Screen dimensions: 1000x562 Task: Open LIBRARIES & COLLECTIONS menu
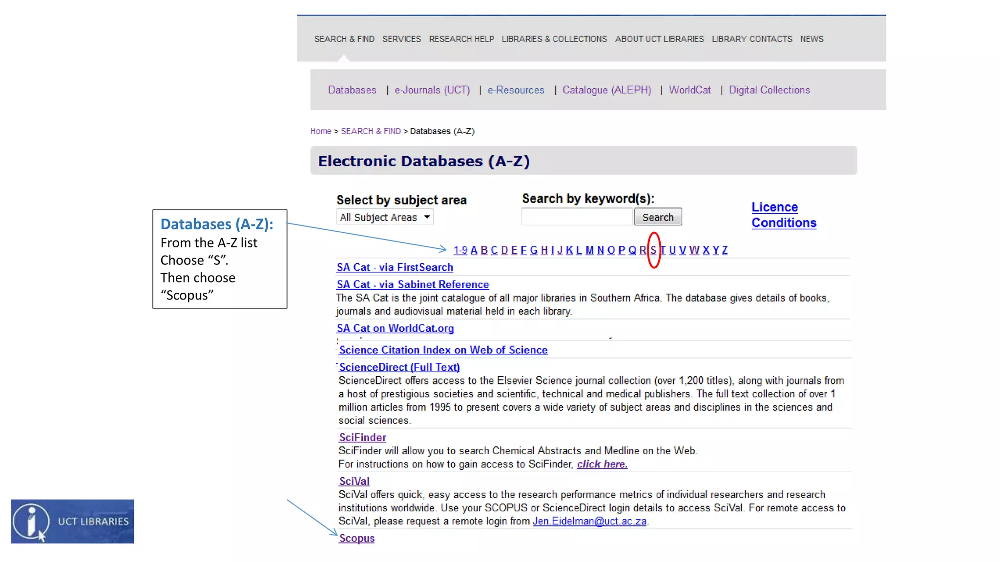click(554, 39)
